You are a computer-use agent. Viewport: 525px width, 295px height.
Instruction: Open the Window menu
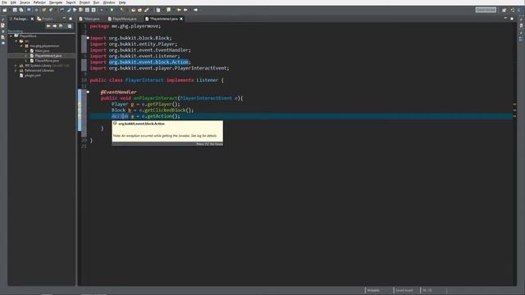pos(109,2)
